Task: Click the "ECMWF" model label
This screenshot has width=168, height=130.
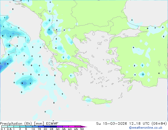Action: (52, 124)
